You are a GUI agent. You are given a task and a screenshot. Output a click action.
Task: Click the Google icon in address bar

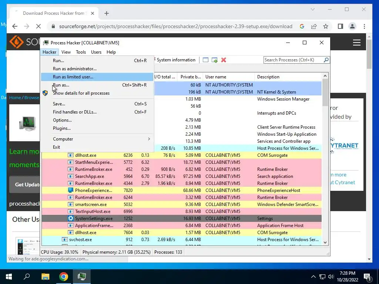coord(302,26)
